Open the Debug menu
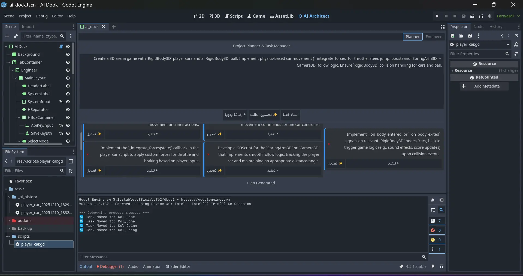Screen dimensions: 523x276 pyautogui.click(x=41, y=16)
